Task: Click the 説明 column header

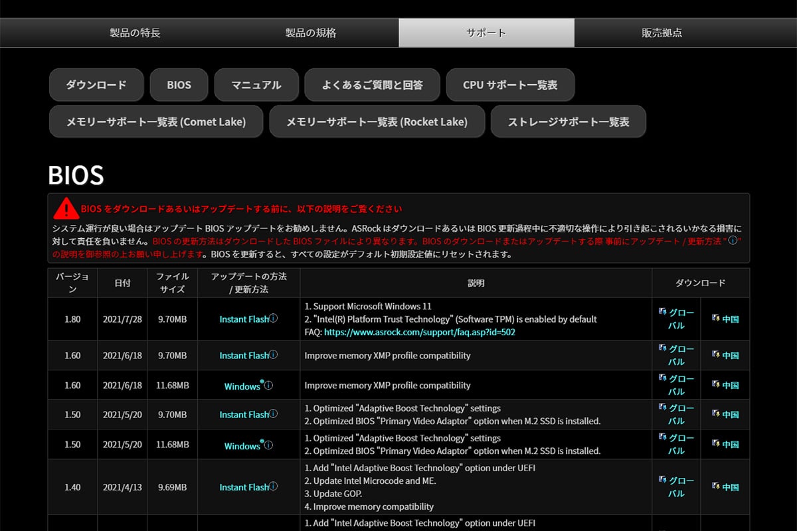Action: point(476,283)
